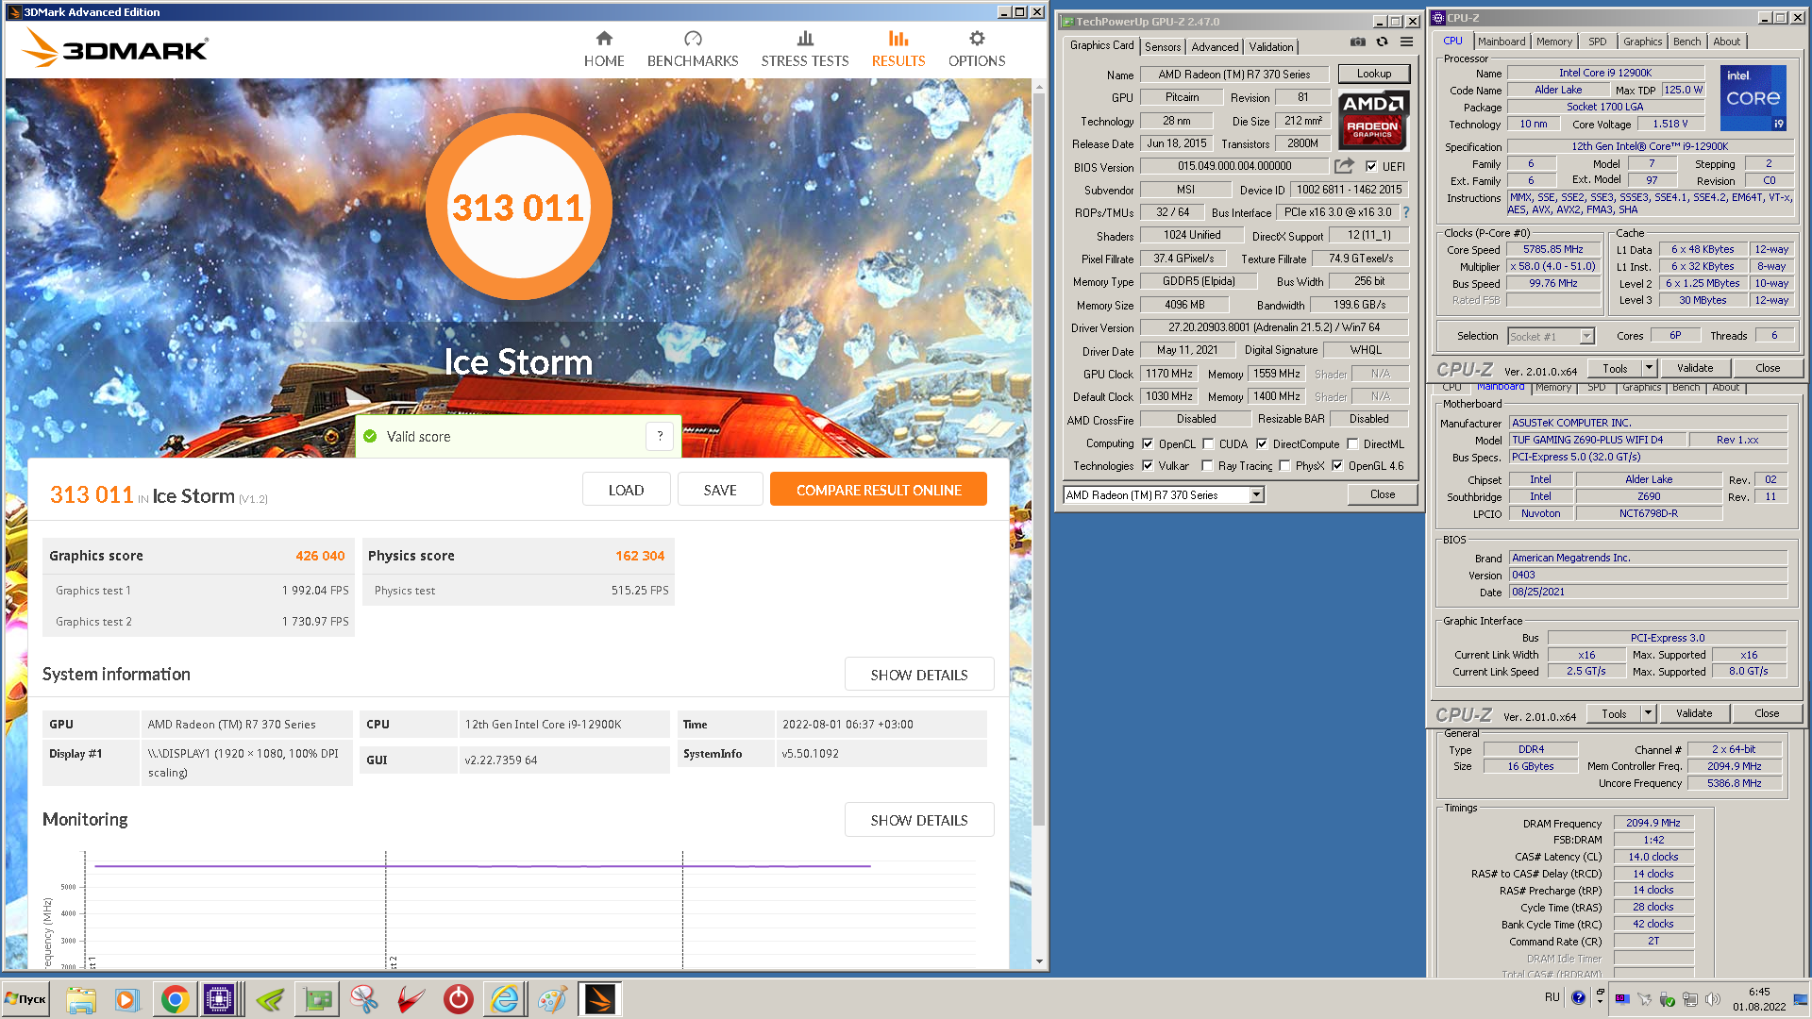Toggle the DirectCompute checkbox
Image resolution: width=1812 pixels, height=1019 pixels.
coord(1262,444)
